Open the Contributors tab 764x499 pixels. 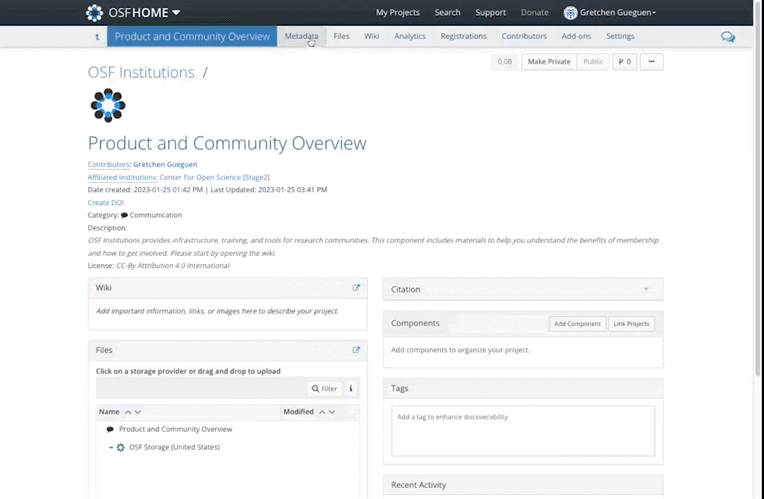point(524,36)
